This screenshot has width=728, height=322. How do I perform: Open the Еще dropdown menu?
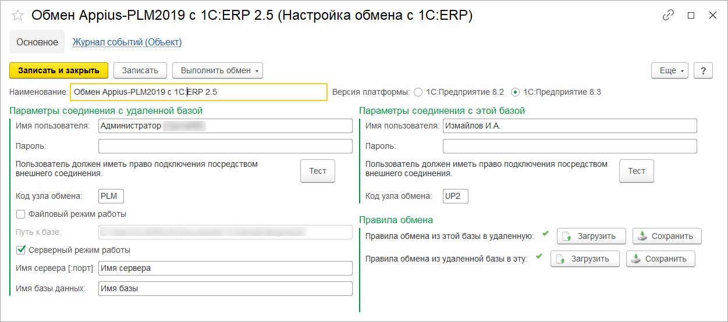pyautogui.click(x=670, y=70)
